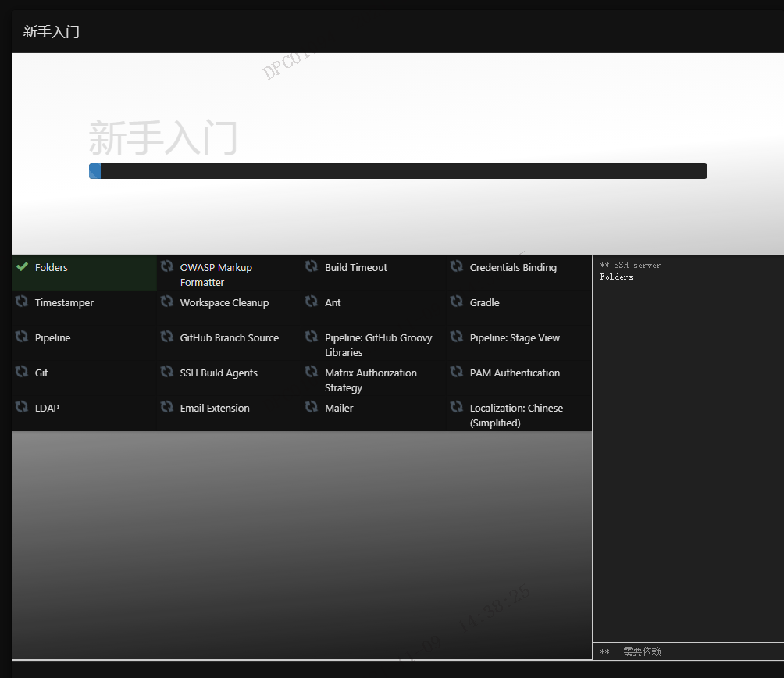Image resolution: width=784 pixels, height=678 pixels.
Task: Click the pending icon beside Email Extension
Action: [167, 407]
